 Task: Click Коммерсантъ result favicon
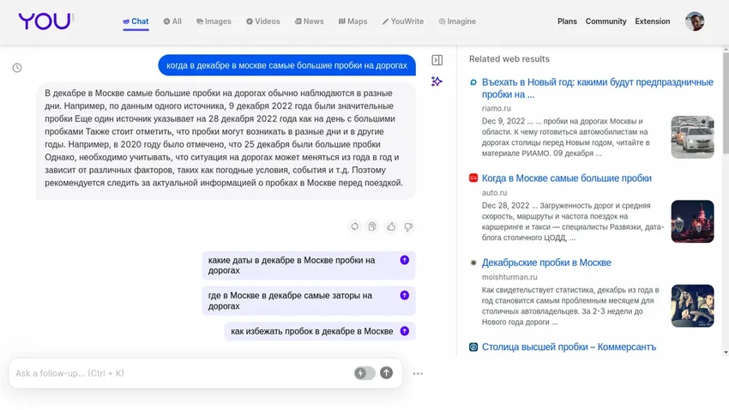[473, 347]
